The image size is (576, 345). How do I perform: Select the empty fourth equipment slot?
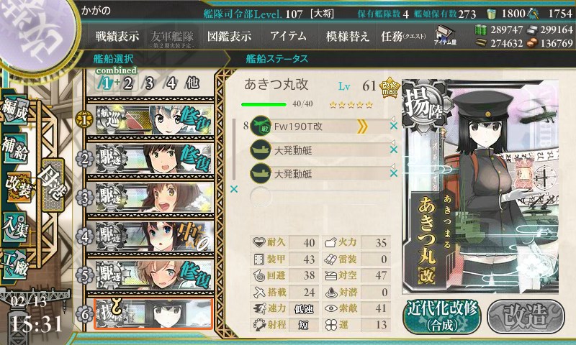[320, 197]
